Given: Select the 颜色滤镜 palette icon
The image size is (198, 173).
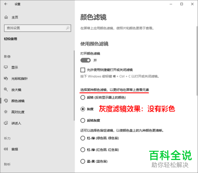Looking at the screenshot, I should point(6,101).
